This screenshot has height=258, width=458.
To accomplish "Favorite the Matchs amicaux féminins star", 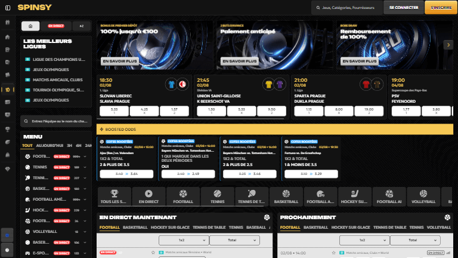I will 153,252.
